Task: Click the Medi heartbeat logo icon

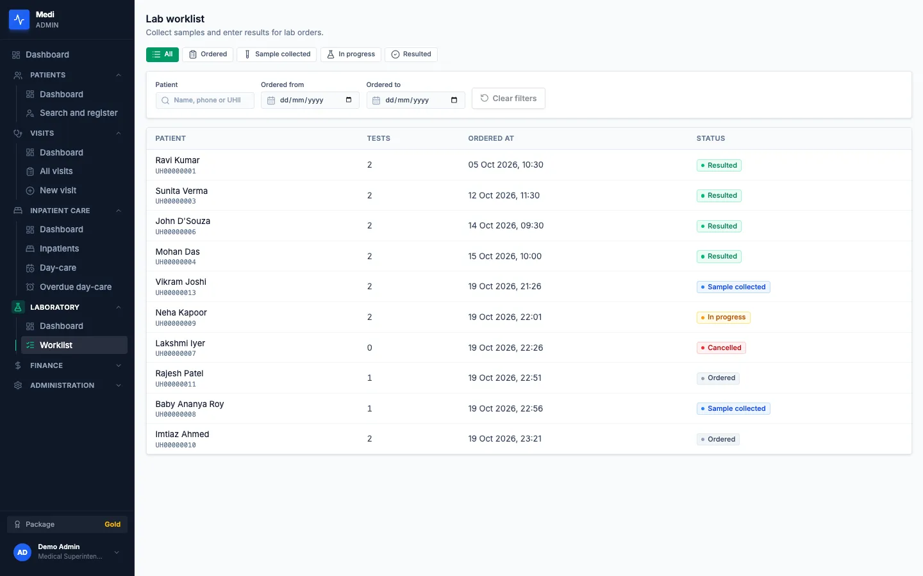Action: 19,20
